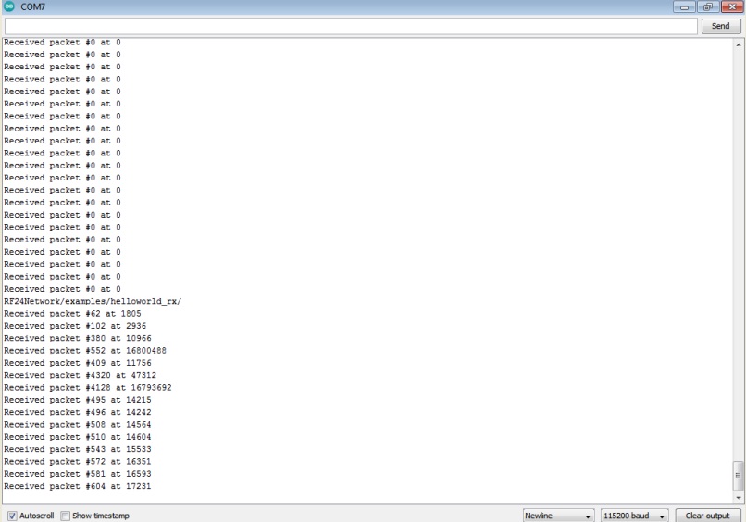Click the line 'Received packet #409 at 11756'
746x522 pixels.
pos(78,363)
